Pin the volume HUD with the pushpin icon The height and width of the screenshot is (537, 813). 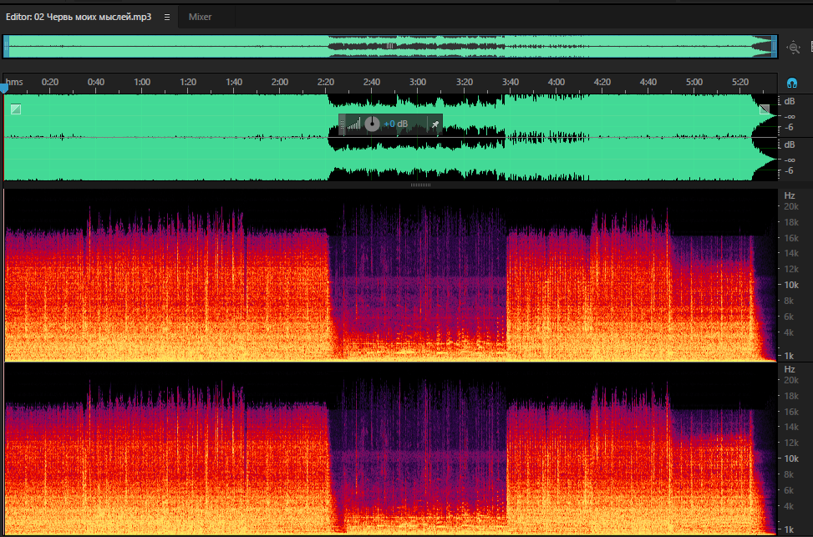(435, 124)
